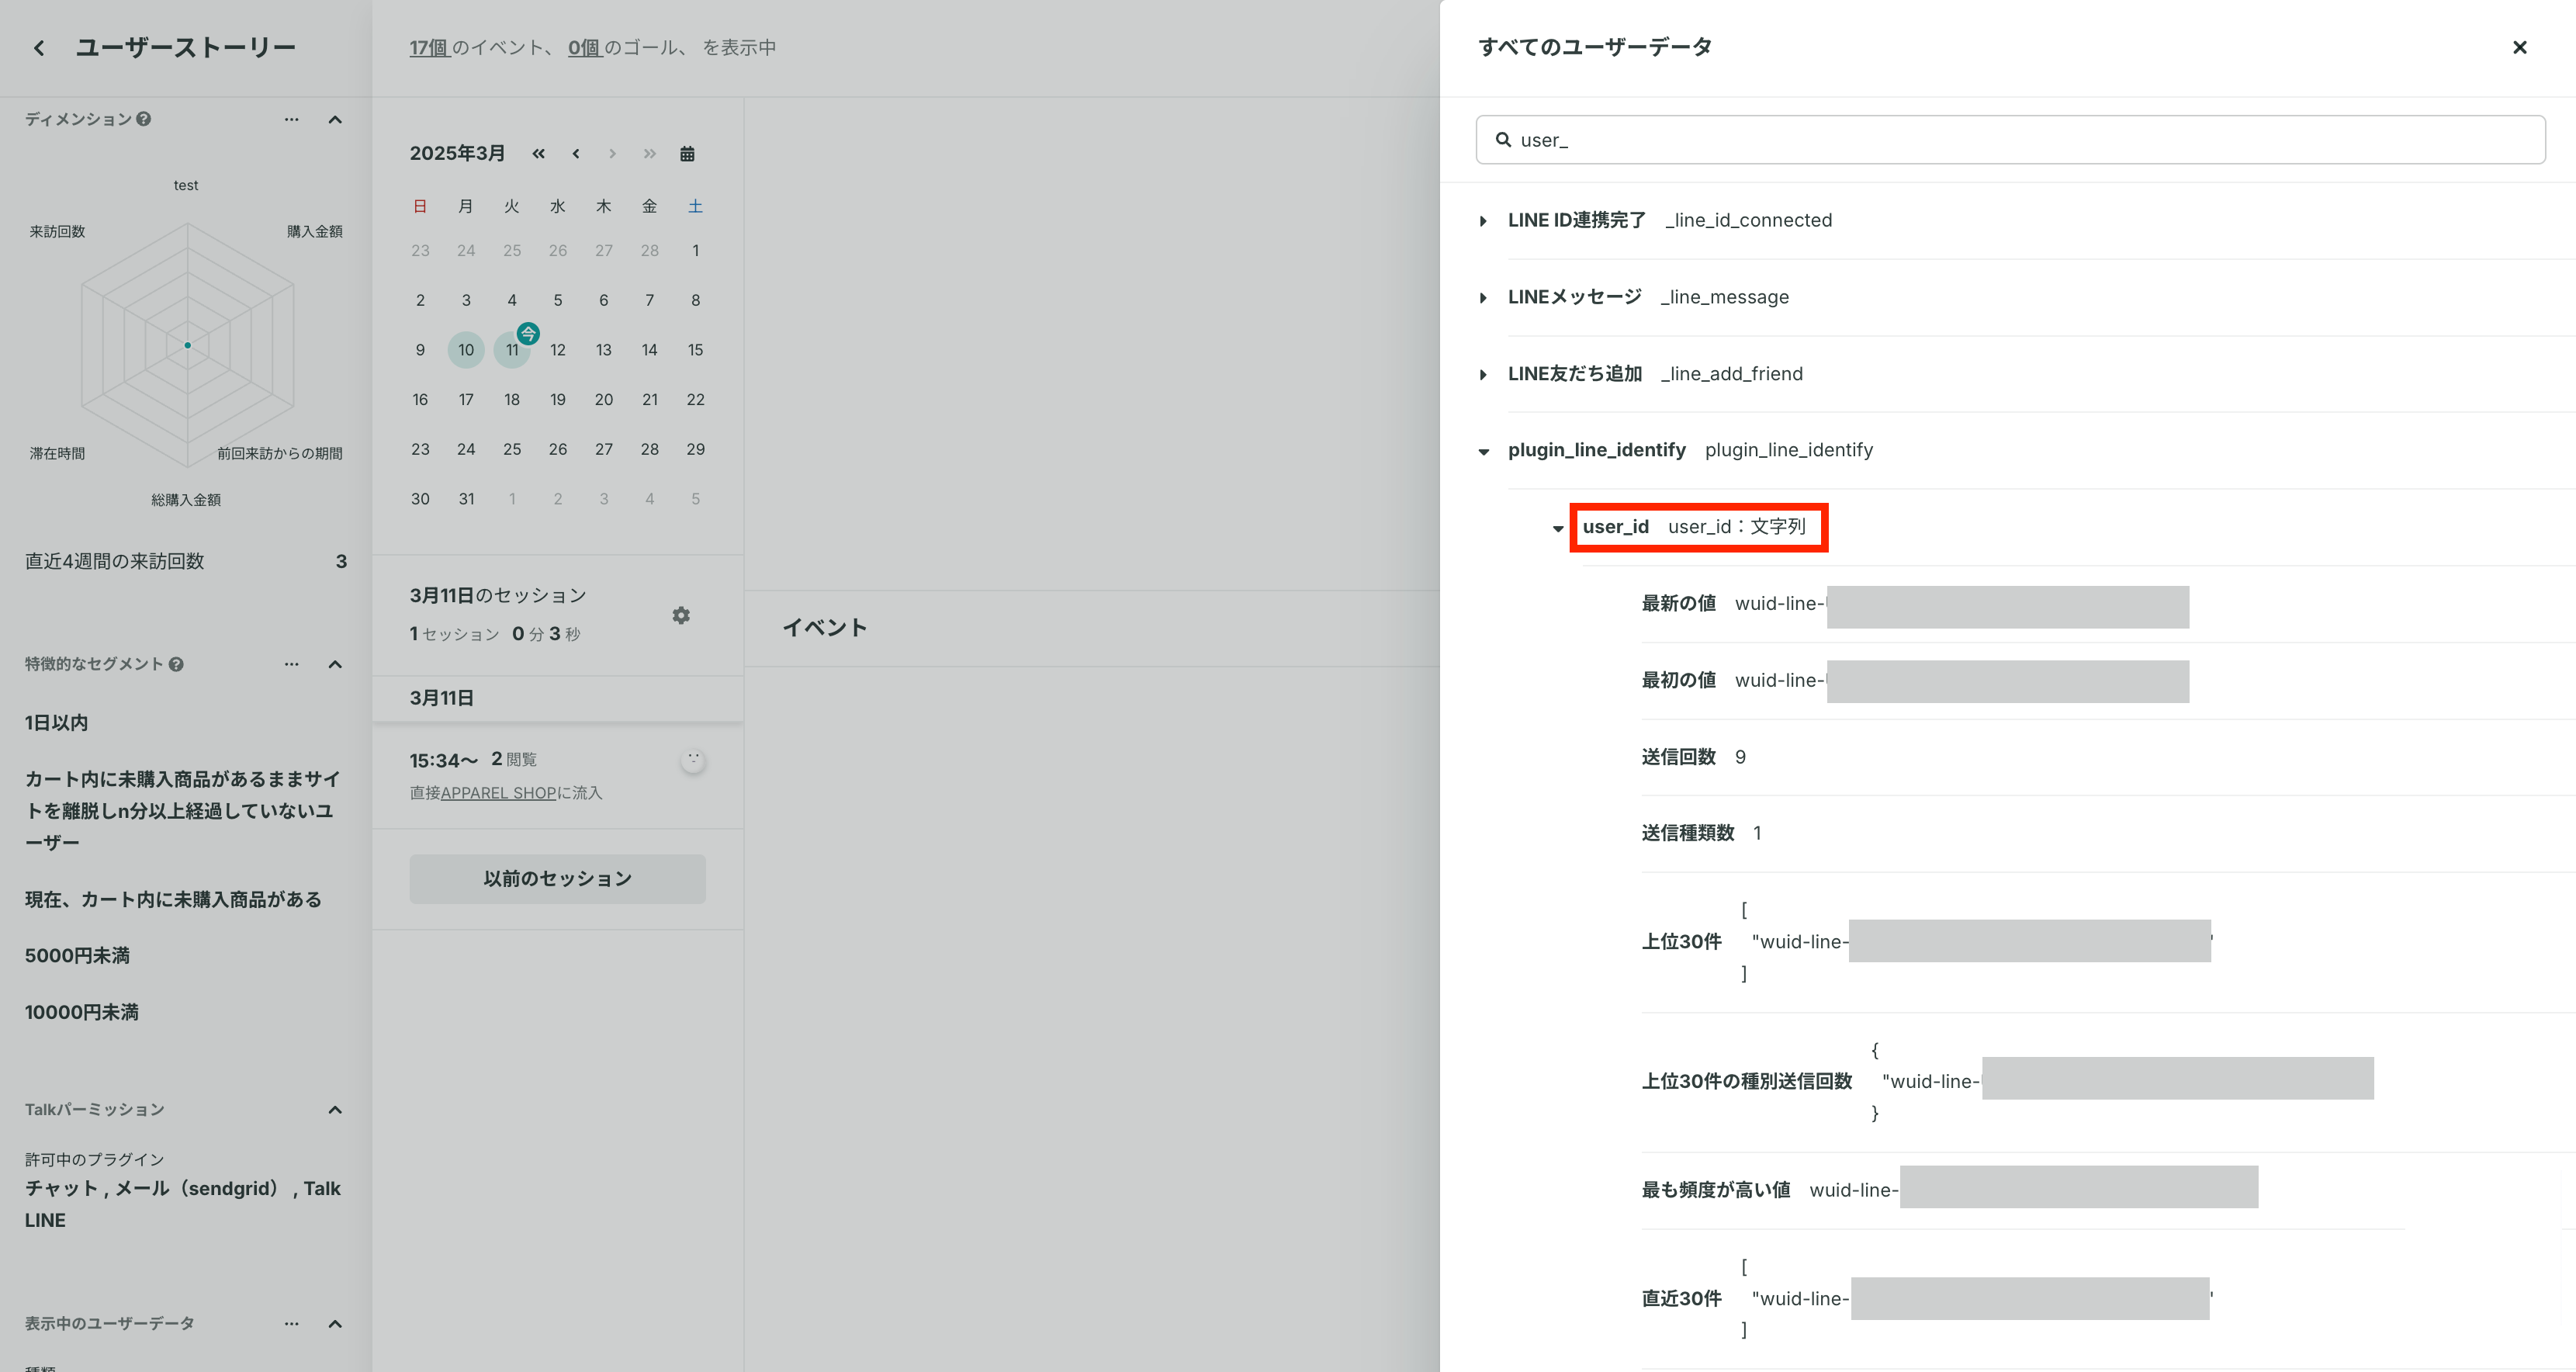Select March 1 in the calendar
This screenshot has width=2576, height=1372.
(695, 251)
